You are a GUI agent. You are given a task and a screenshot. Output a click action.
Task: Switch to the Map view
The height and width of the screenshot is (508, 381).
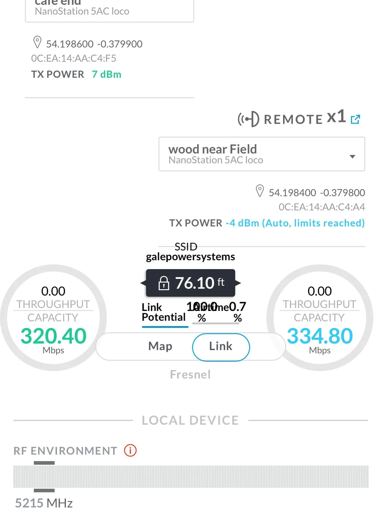pyautogui.click(x=160, y=346)
